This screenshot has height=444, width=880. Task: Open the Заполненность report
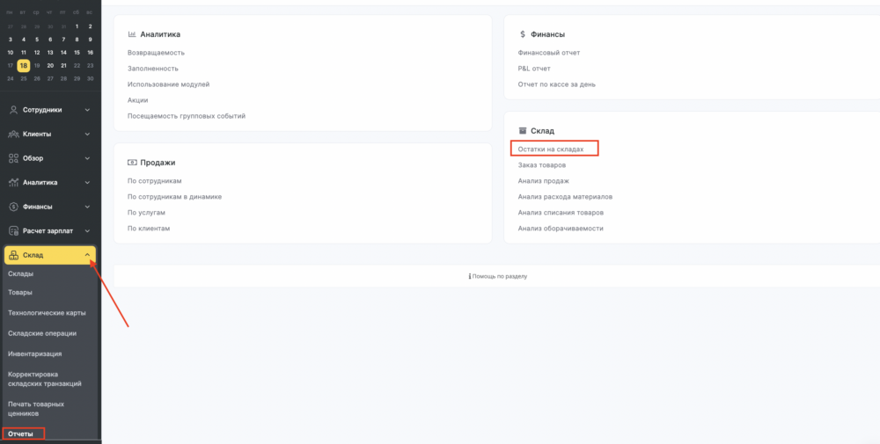coord(152,69)
